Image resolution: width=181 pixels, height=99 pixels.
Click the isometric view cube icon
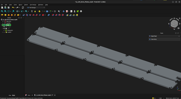pos(9,11)
